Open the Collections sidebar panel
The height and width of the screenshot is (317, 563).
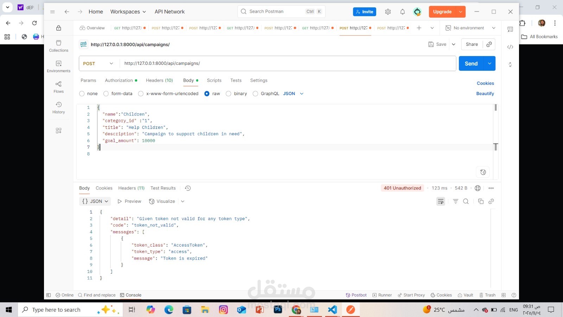59,46
